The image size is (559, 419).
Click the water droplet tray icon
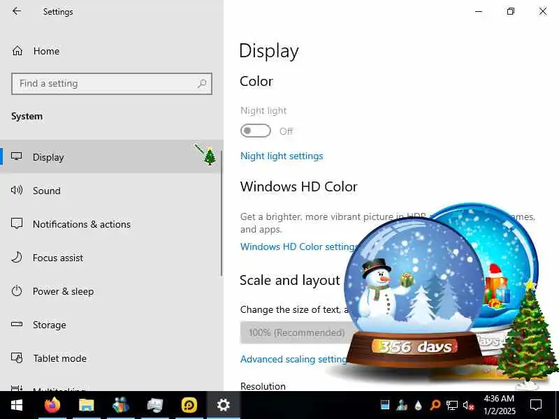tap(418, 405)
